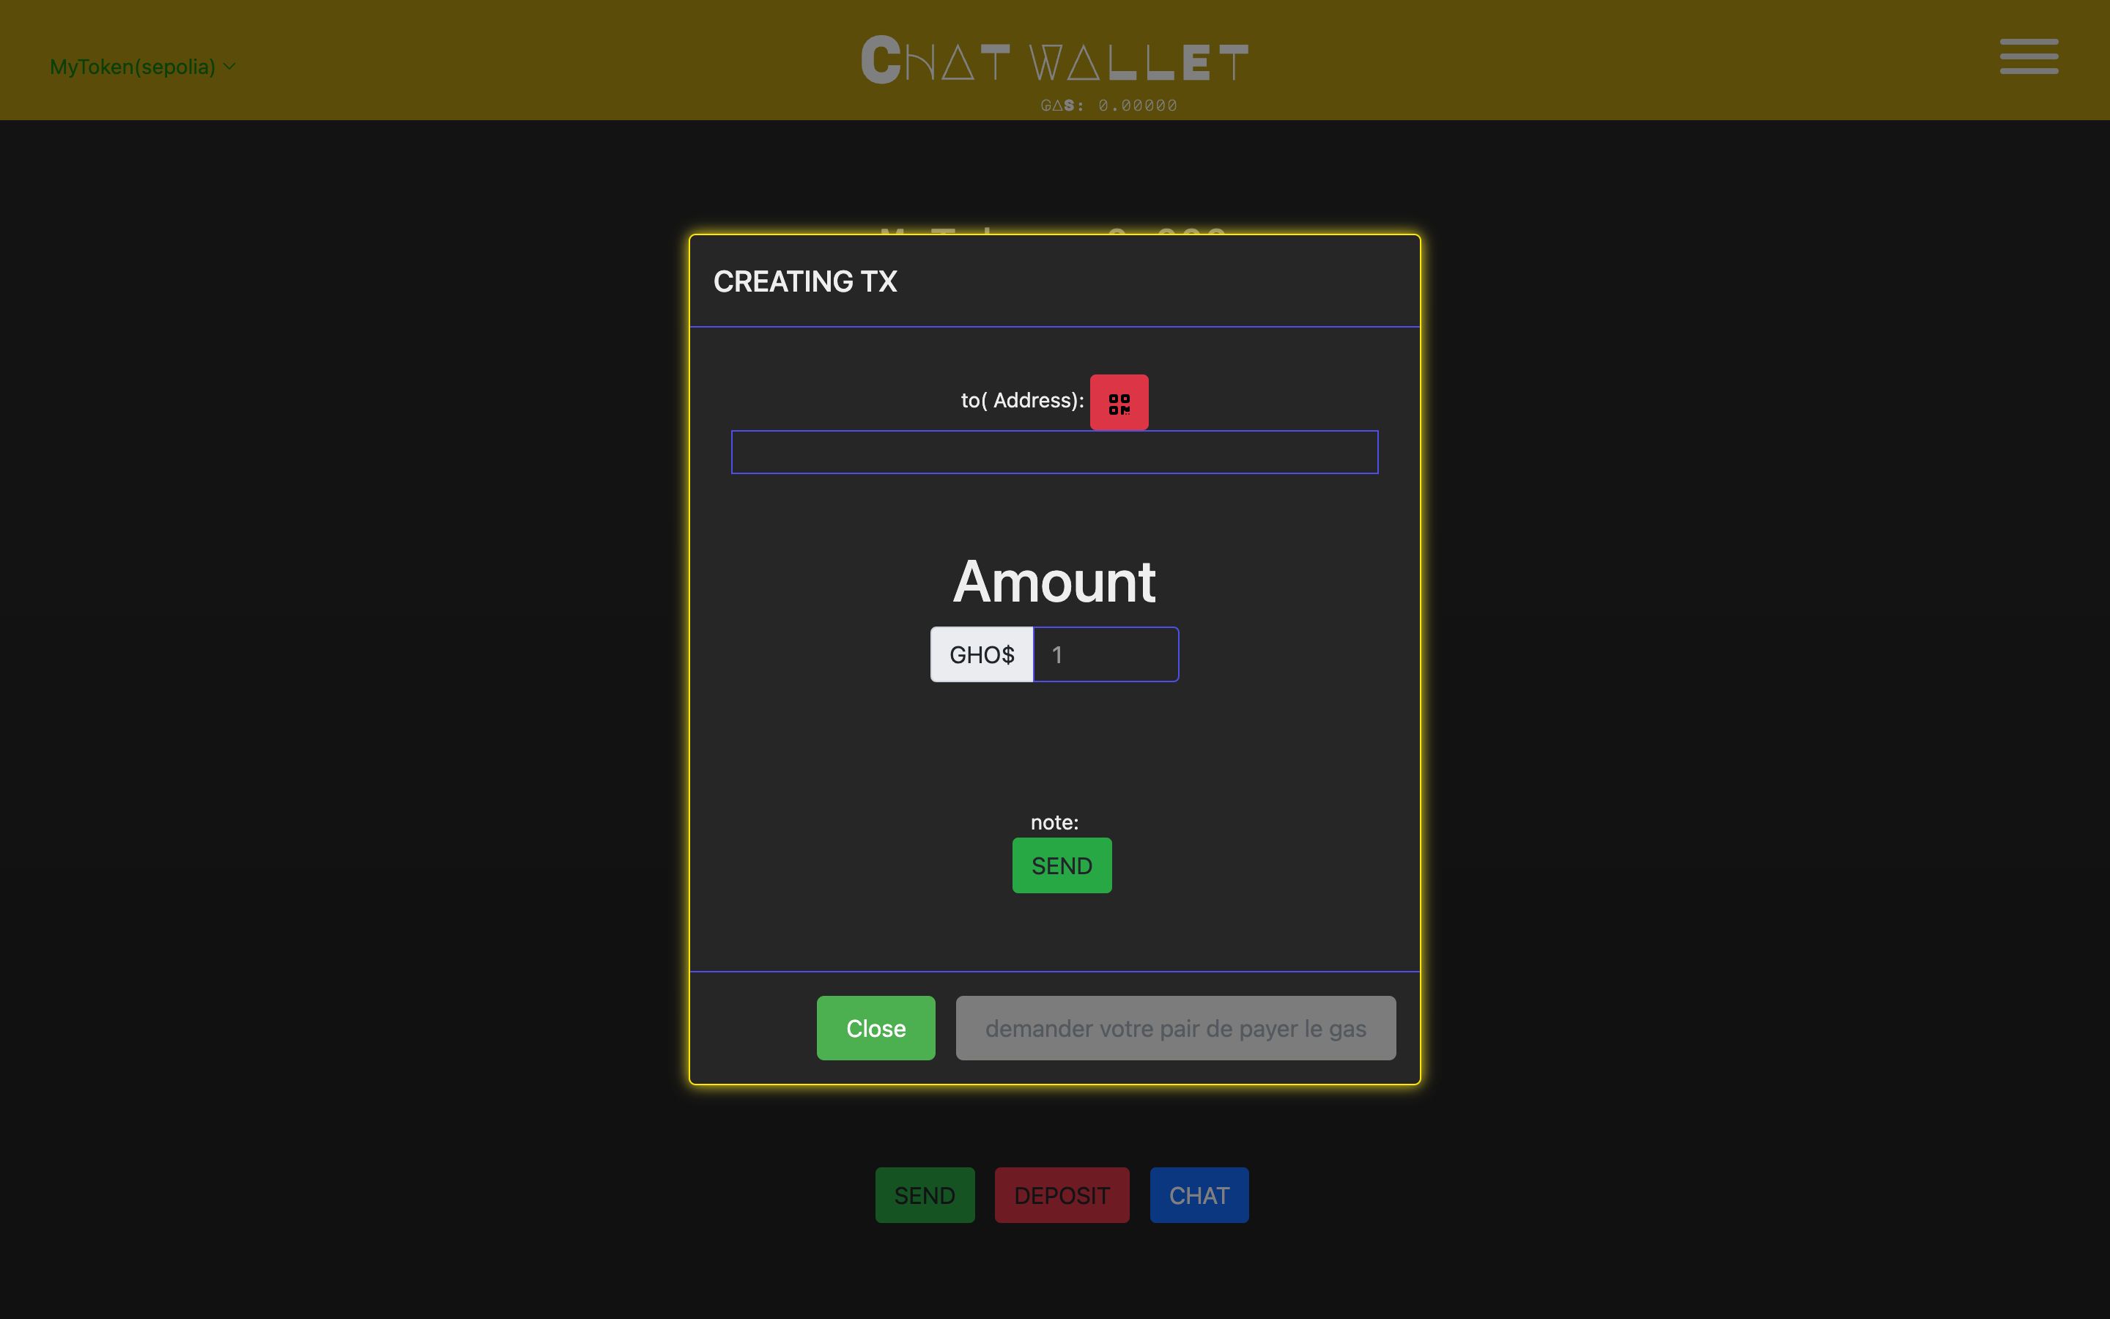
Task: Click the DEPOSIT button icon
Action: tap(1062, 1194)
